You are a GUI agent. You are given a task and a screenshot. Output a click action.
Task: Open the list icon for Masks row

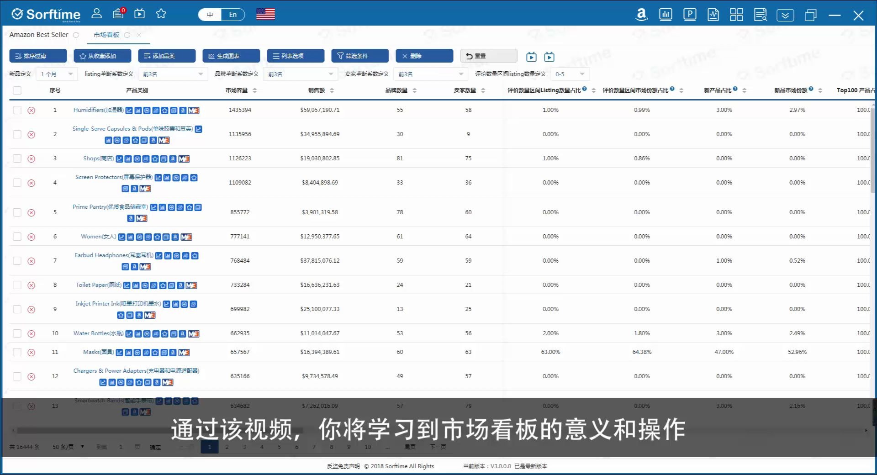[x=164, y=353]
